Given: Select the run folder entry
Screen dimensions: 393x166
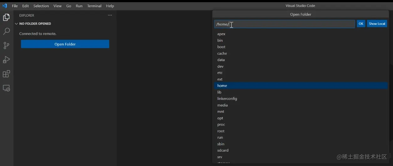Looking at the screenshot, I should pyautogui.click(x=301, y=137).
